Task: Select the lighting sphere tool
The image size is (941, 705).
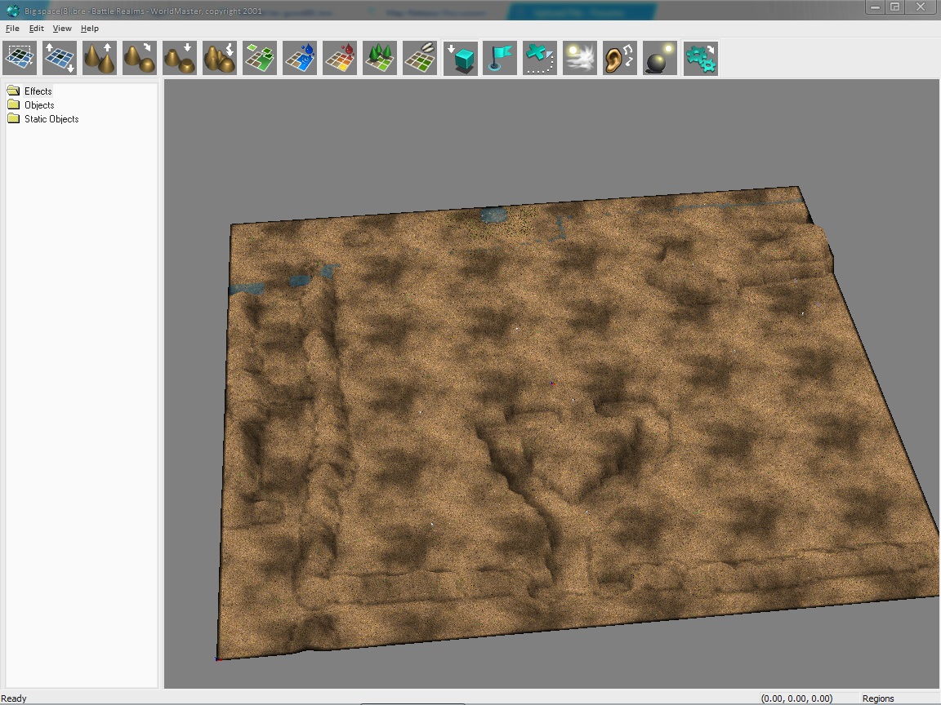Action: [x=659, y=58]
